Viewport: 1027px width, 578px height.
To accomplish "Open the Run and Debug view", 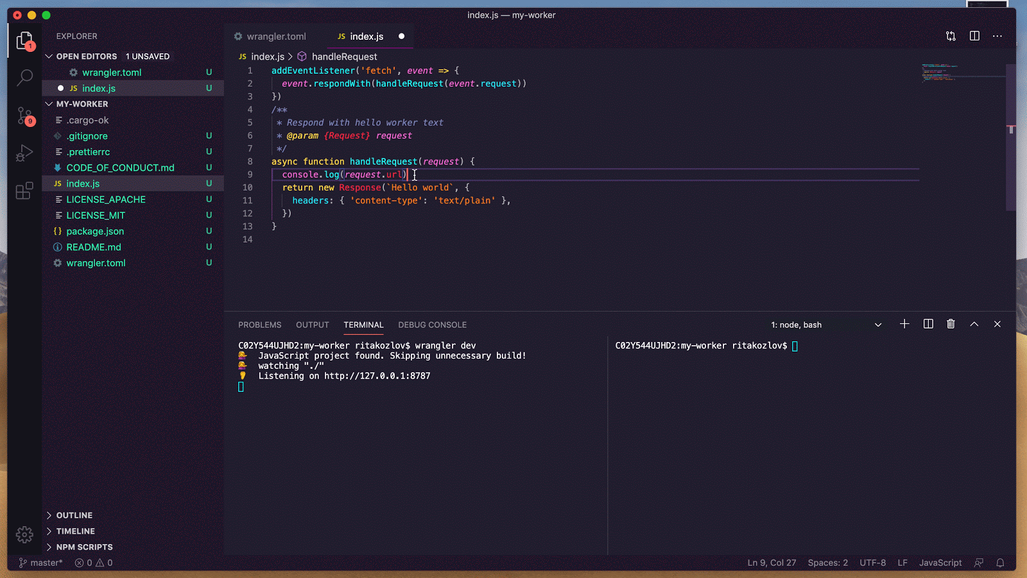I will click(24, 153).
